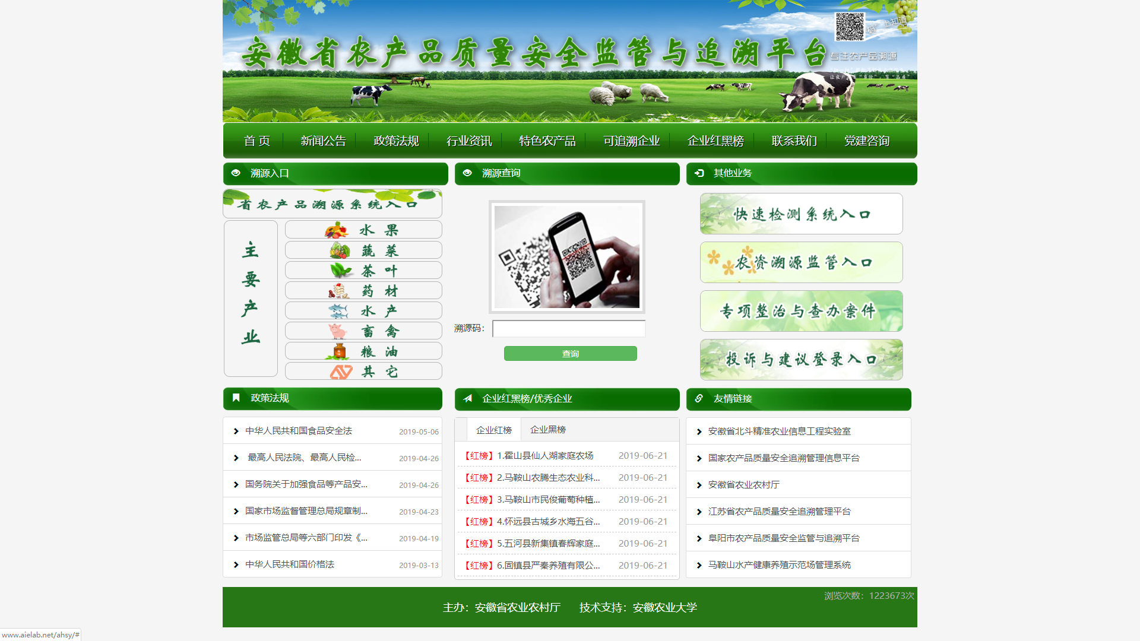Click 浏览次数: 1223673次 counter text
The height and width of the screenshot is (641, 1140).
pos(869,596)
